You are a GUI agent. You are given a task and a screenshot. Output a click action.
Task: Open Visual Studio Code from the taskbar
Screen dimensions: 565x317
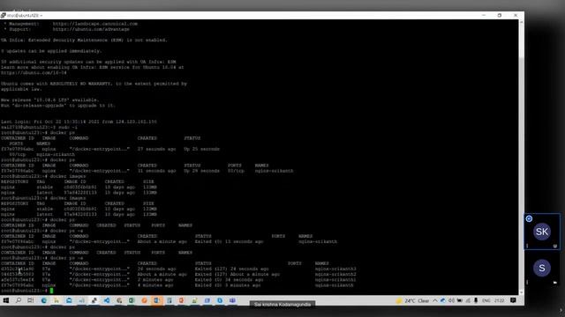(107, 300)
